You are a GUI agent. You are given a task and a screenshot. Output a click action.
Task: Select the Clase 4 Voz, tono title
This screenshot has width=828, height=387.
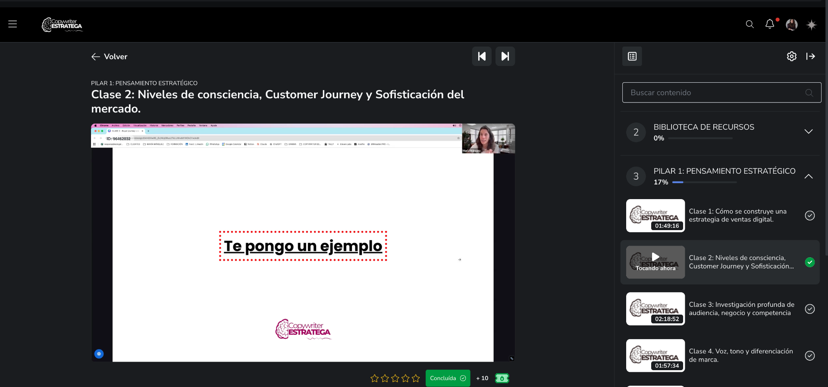(x=740, y=356)
